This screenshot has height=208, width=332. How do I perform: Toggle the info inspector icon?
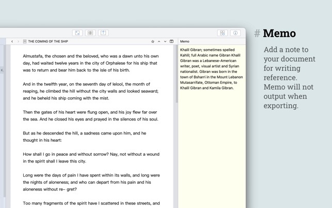[x=235, y=33]
